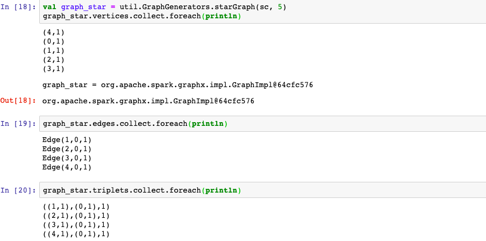Click the red Out[18] prompt label
Viewport: 486px width, 241px height.
tap(19, 101)
